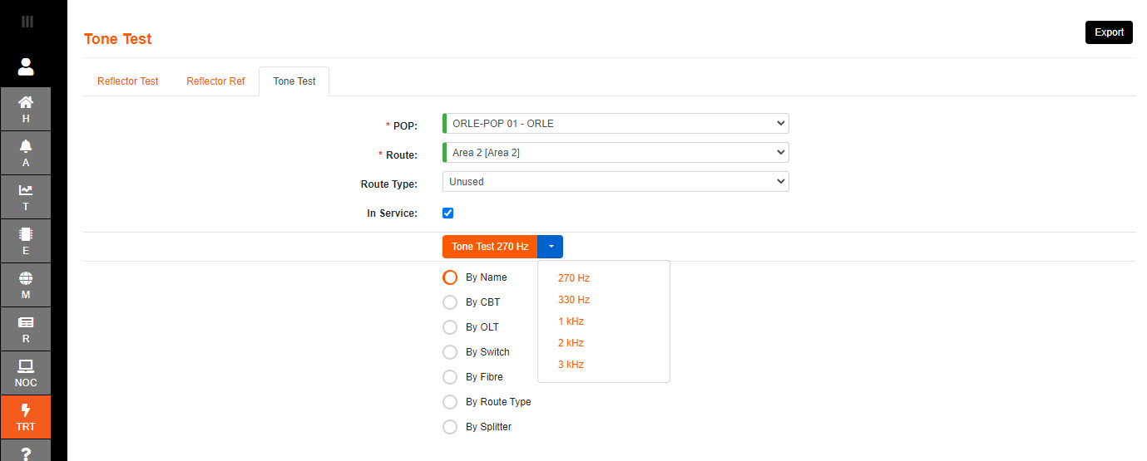The height and width of the screenshot is (461, 1147).
Task: Open the equipment chip (E) sidebar item
Action: (x=26, y=241)
